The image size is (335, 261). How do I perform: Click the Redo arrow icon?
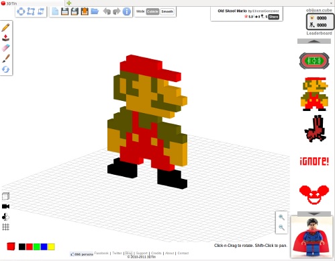(117, 11)
